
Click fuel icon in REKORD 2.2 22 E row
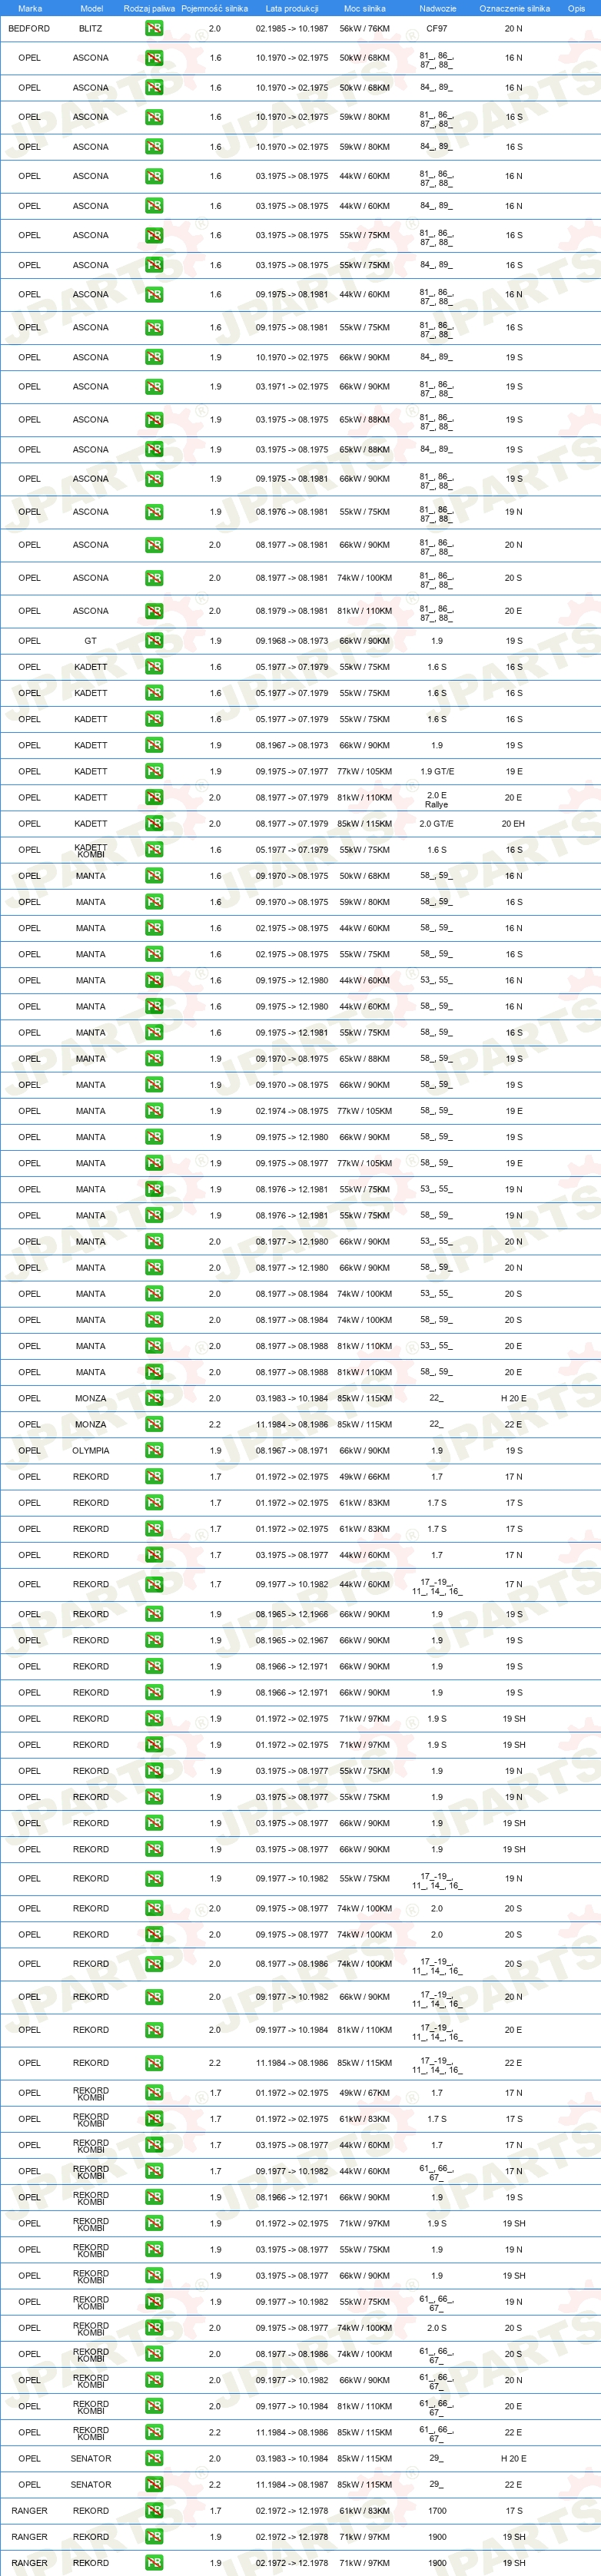tap(153, 2063)
